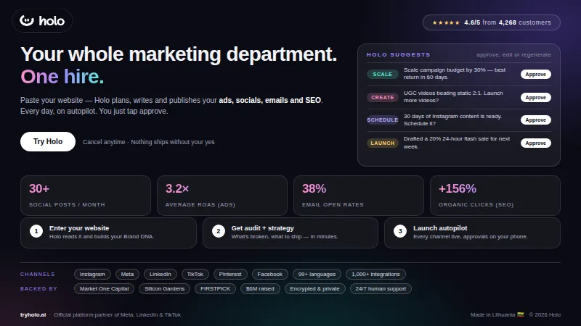Click the 3.2× average ROAS card
Image resolution: width=581 pixels, height=326 pixels.
click(222, 196)
